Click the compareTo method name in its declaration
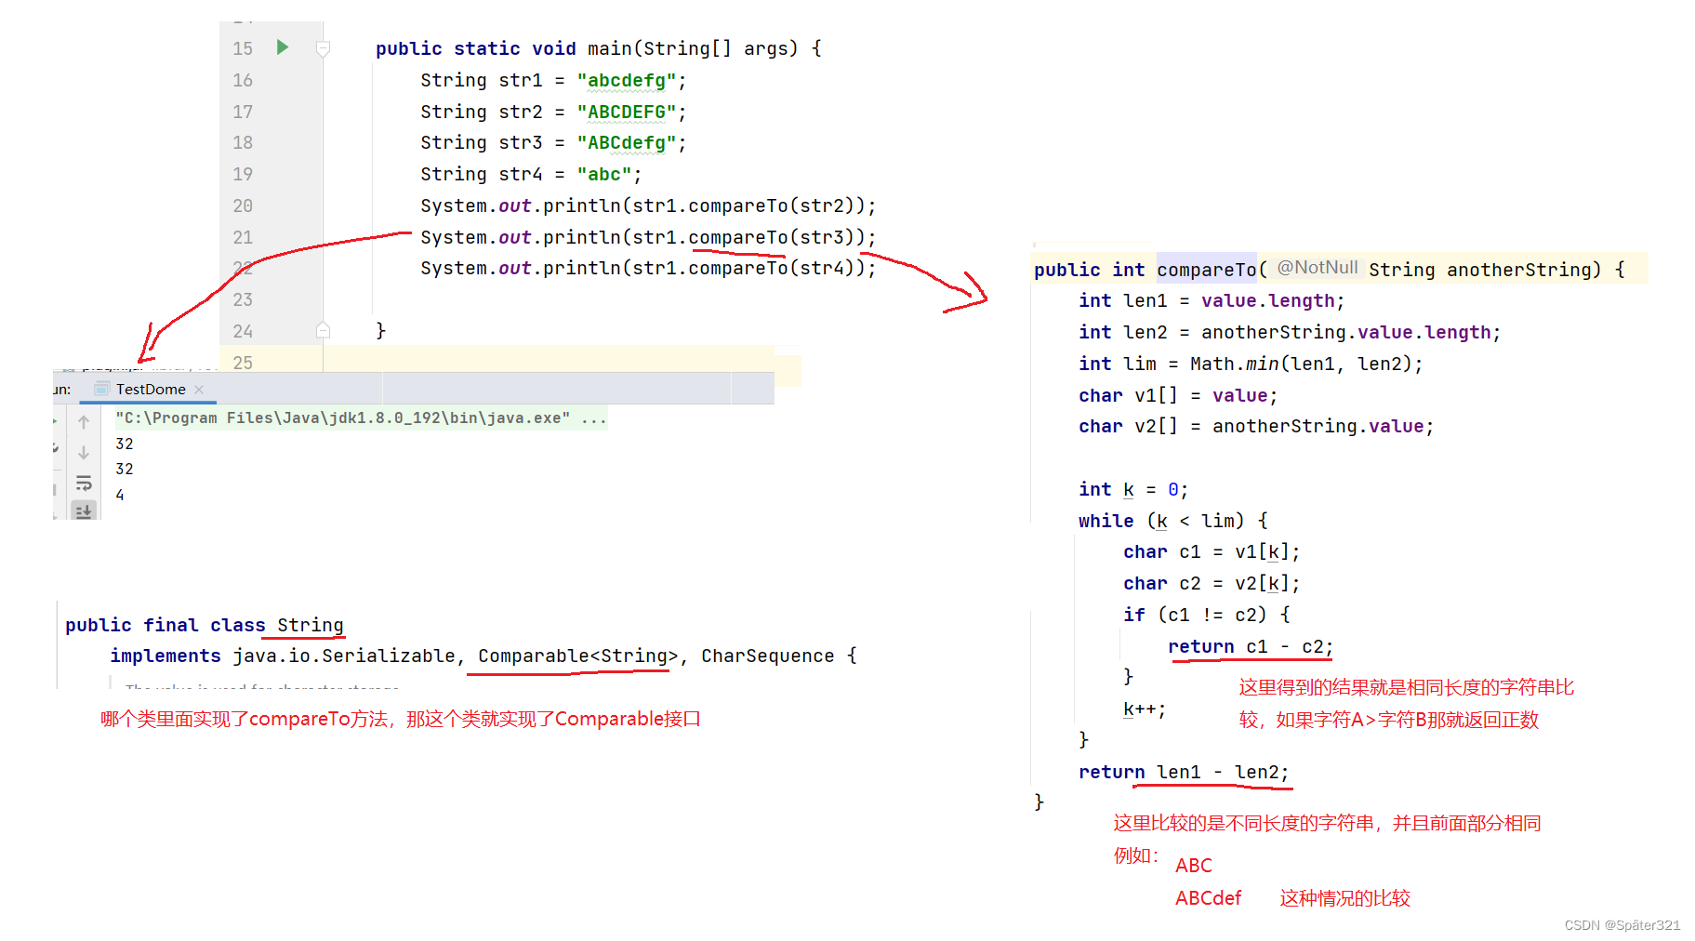This screenshot has width=1695, height=941. [x=1207, y=270]
